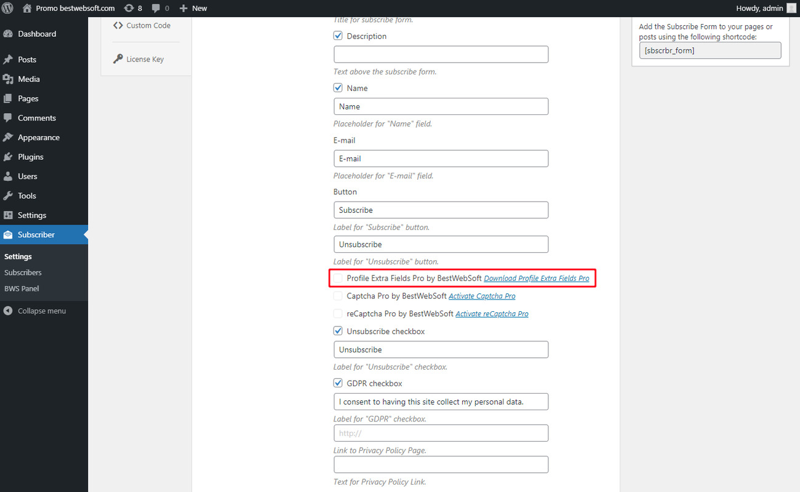Click the Pages icon in sidebar
This screenshot has height=492, width=800.
tap(8, 98)
